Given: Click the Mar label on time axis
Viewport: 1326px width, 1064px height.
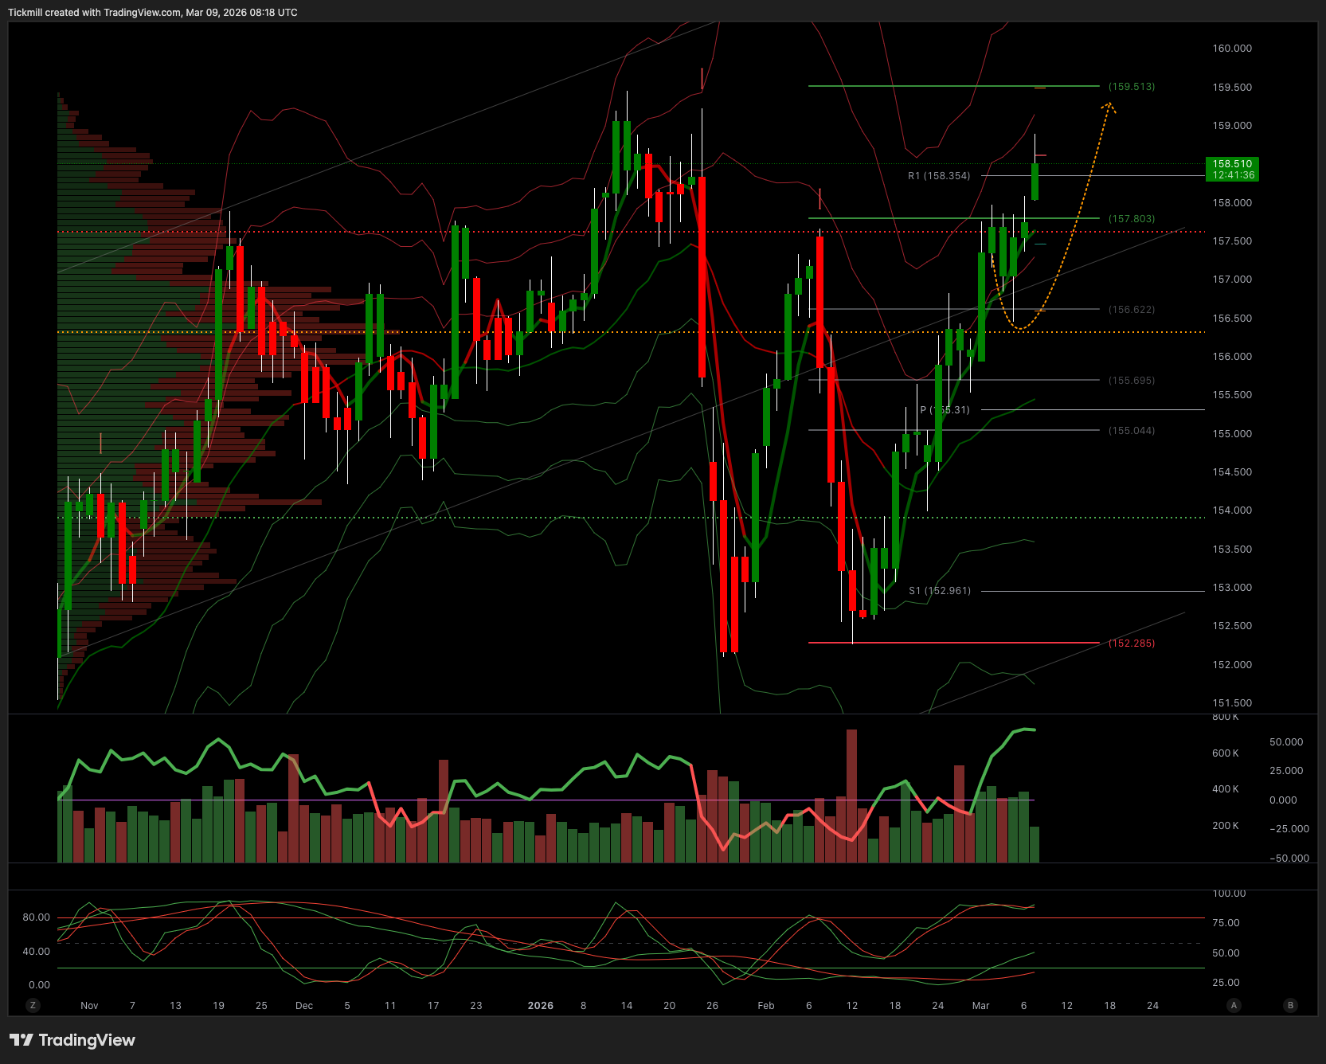Looking at the screenshot, I should click(x=980, y=1006).
